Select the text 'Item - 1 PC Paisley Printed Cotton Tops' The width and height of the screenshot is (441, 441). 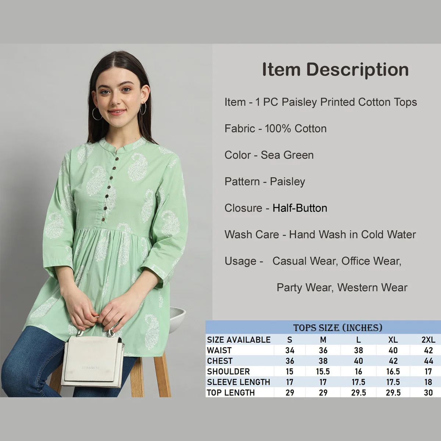click(321, 102)
